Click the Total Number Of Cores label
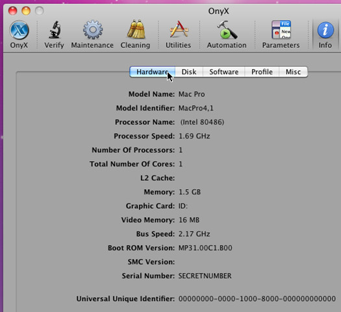 point(132,164)
